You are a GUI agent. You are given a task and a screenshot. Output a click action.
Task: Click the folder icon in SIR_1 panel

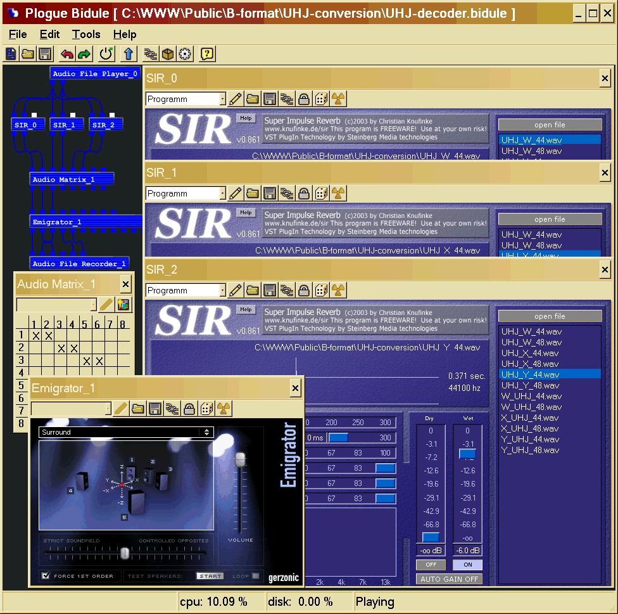coord(253,193)
